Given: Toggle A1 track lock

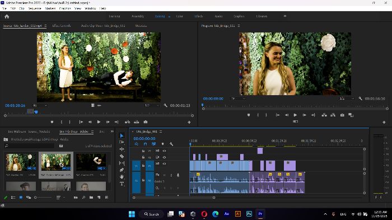Looking at the screenshot, I should 143,180.
